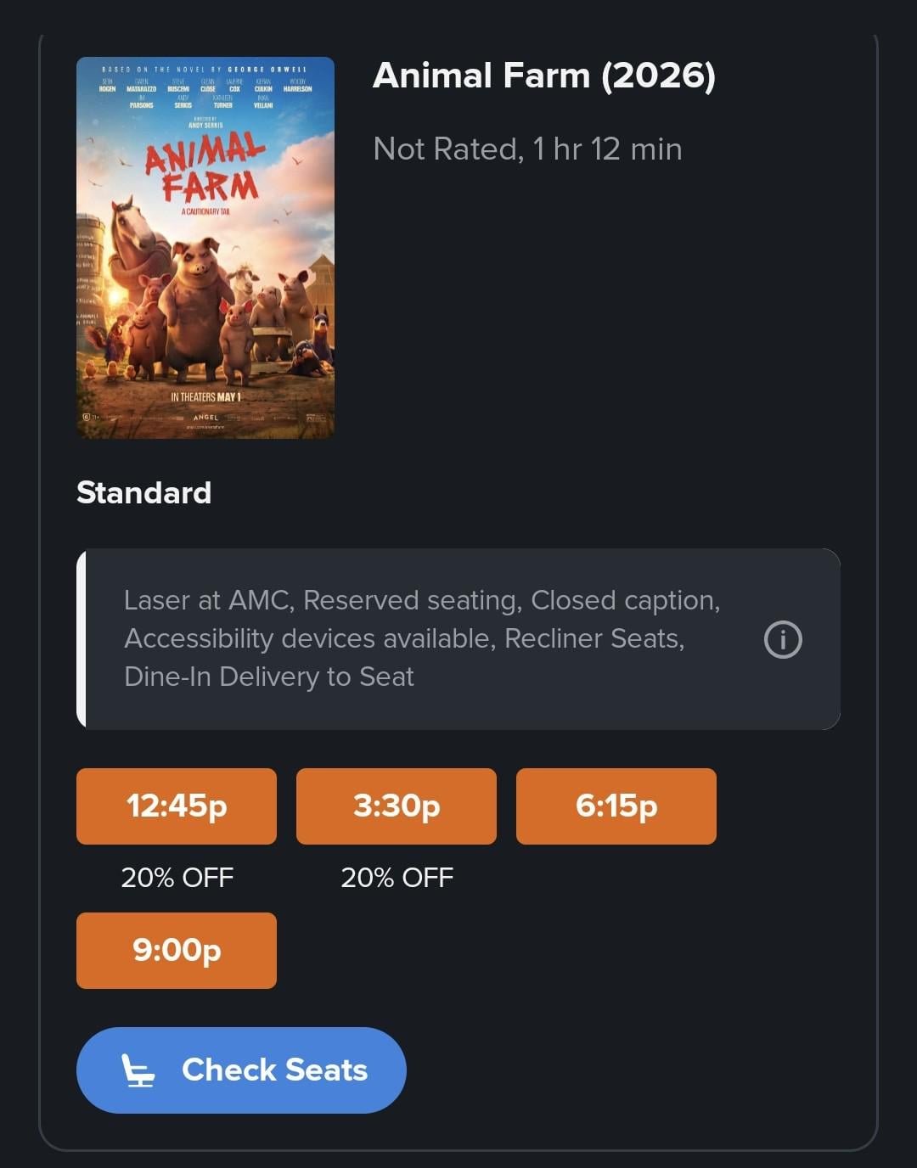Viewport: 917px width, 1168px height.
Task: Click 20% OFF label under 12:45p
Action: (x=177, y=877)
